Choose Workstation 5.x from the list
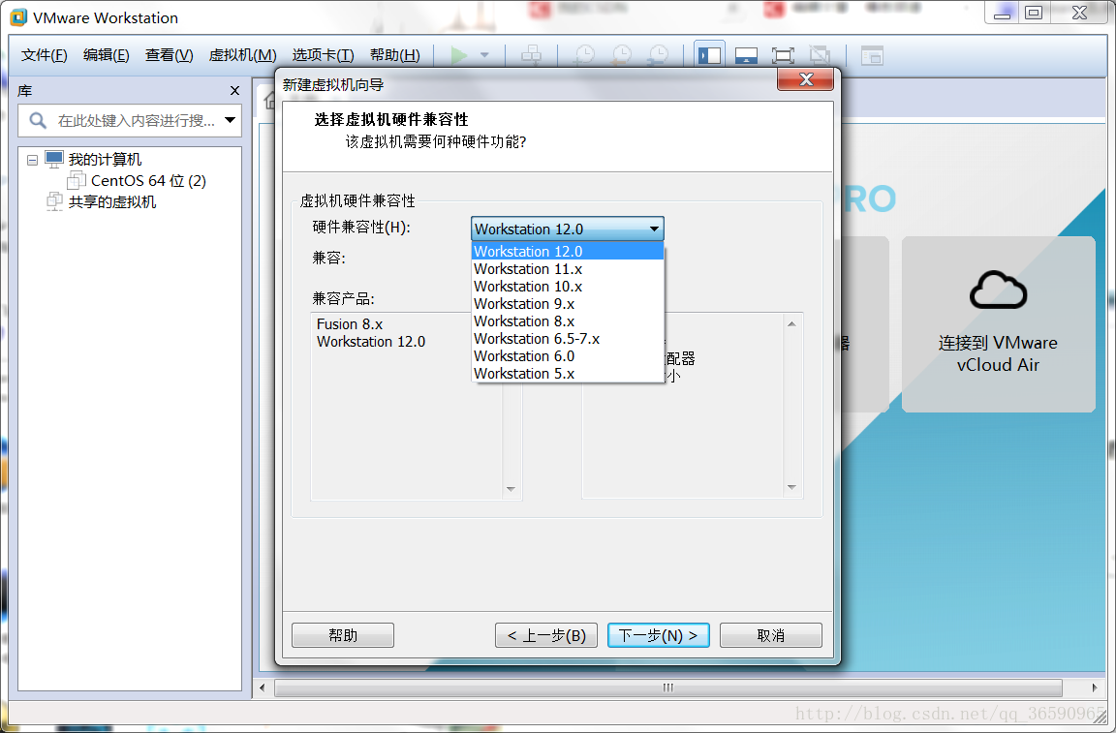The image size is (1116, 733). click(x=568, y=374)
